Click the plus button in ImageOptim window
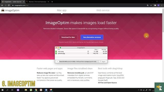 coord(57,62)
